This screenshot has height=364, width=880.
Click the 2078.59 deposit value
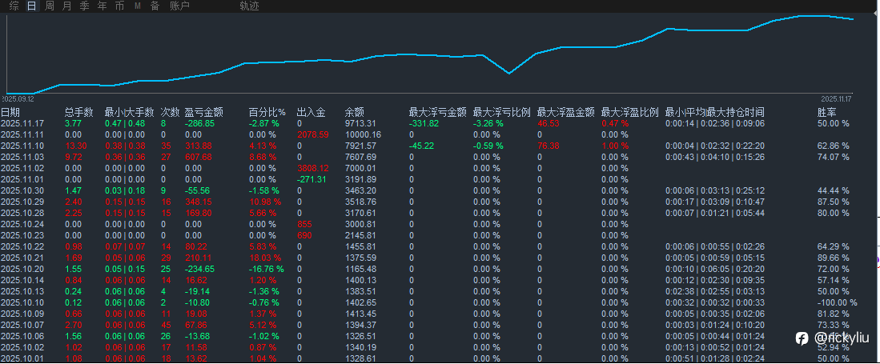312,134
